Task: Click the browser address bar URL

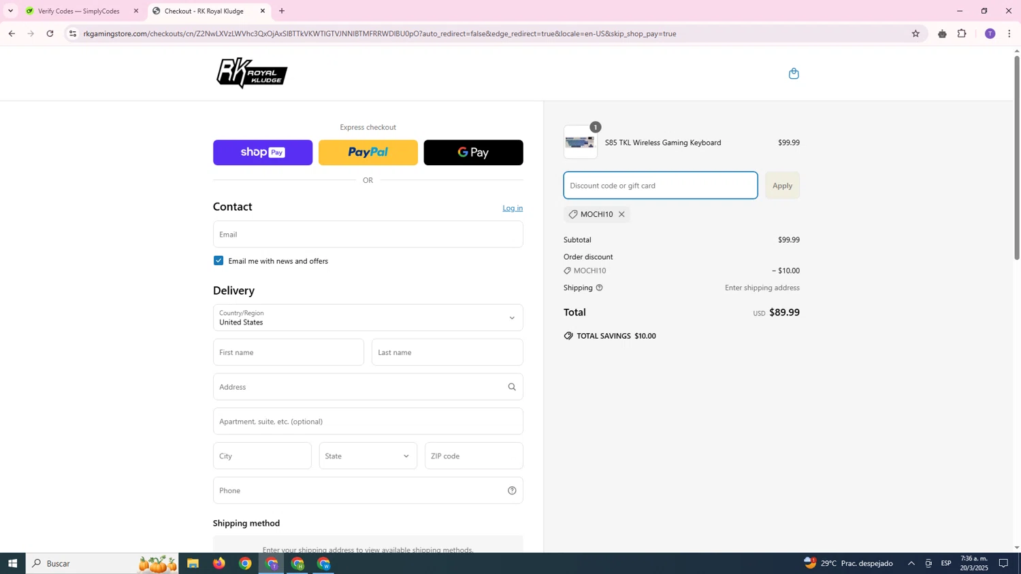Action: (x=380, y=33)
